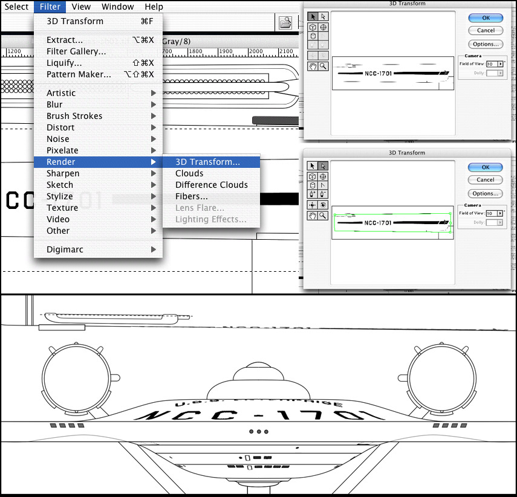Focus Field of View field in the dialog without green wireframe
517x497 pixels.
[x=492, y=64]
